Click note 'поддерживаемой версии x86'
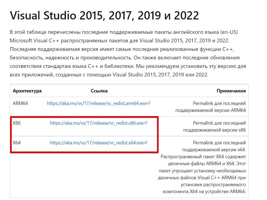The image size is (267, 200). point(214,130)
